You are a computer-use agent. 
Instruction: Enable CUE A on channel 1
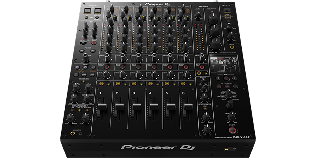101,83
